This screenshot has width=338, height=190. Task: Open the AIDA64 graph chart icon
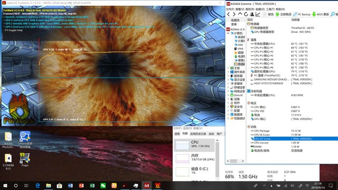point(258,14)
